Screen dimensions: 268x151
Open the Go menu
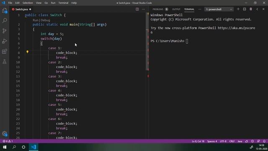coord(46,3)
